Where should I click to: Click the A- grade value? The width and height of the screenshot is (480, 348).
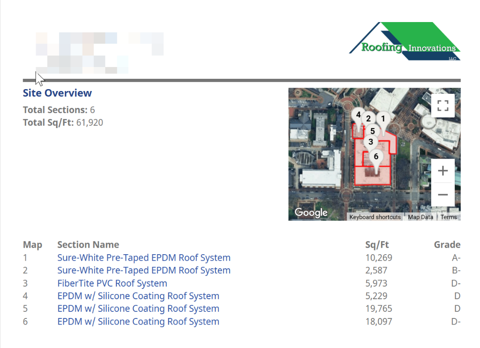pyautogui.click(x=456, y=257)
